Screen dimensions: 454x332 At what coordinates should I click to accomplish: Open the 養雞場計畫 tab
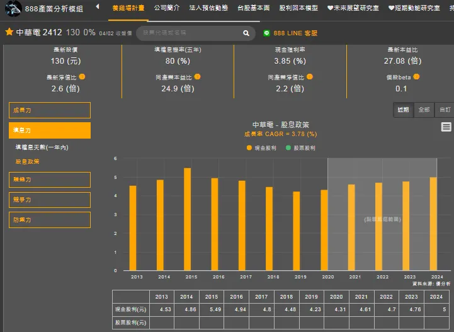click(x=128, y=8)
